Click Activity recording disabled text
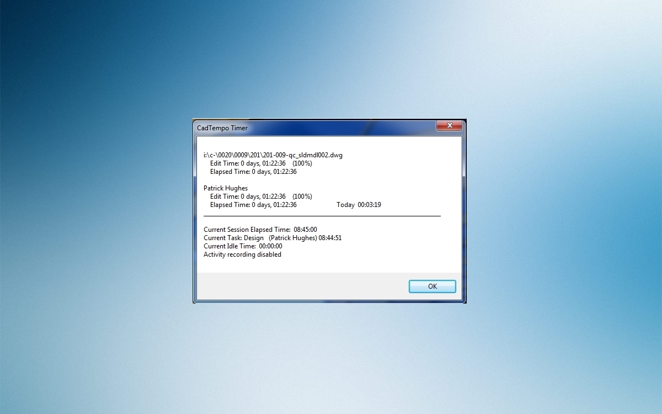The height and width of the screenshot is (414, 662). [242, 254]
